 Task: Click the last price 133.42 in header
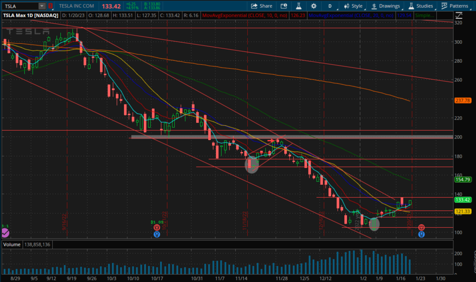(111, 6)
